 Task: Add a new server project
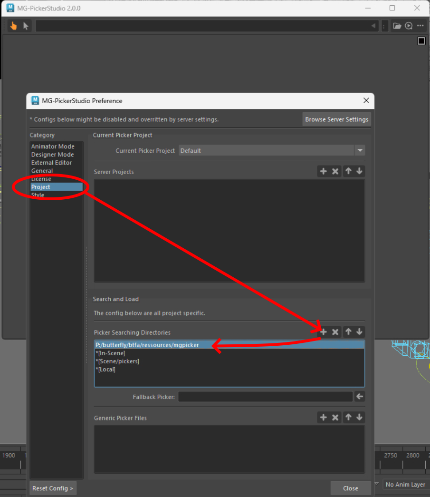click(324, 171)
